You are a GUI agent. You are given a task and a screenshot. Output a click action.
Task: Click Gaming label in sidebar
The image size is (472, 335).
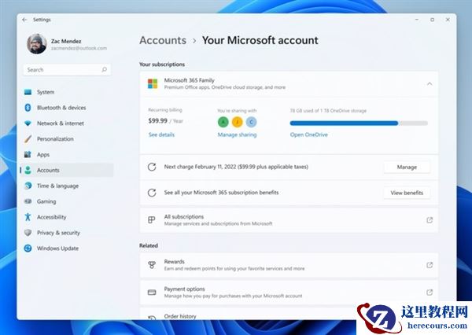click(46, 201)
